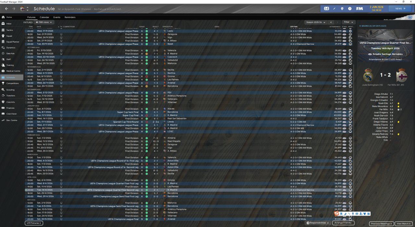Open Transfers in the sidebar
The height and width of the screenshot is (227, 415).
click(12, 96)
